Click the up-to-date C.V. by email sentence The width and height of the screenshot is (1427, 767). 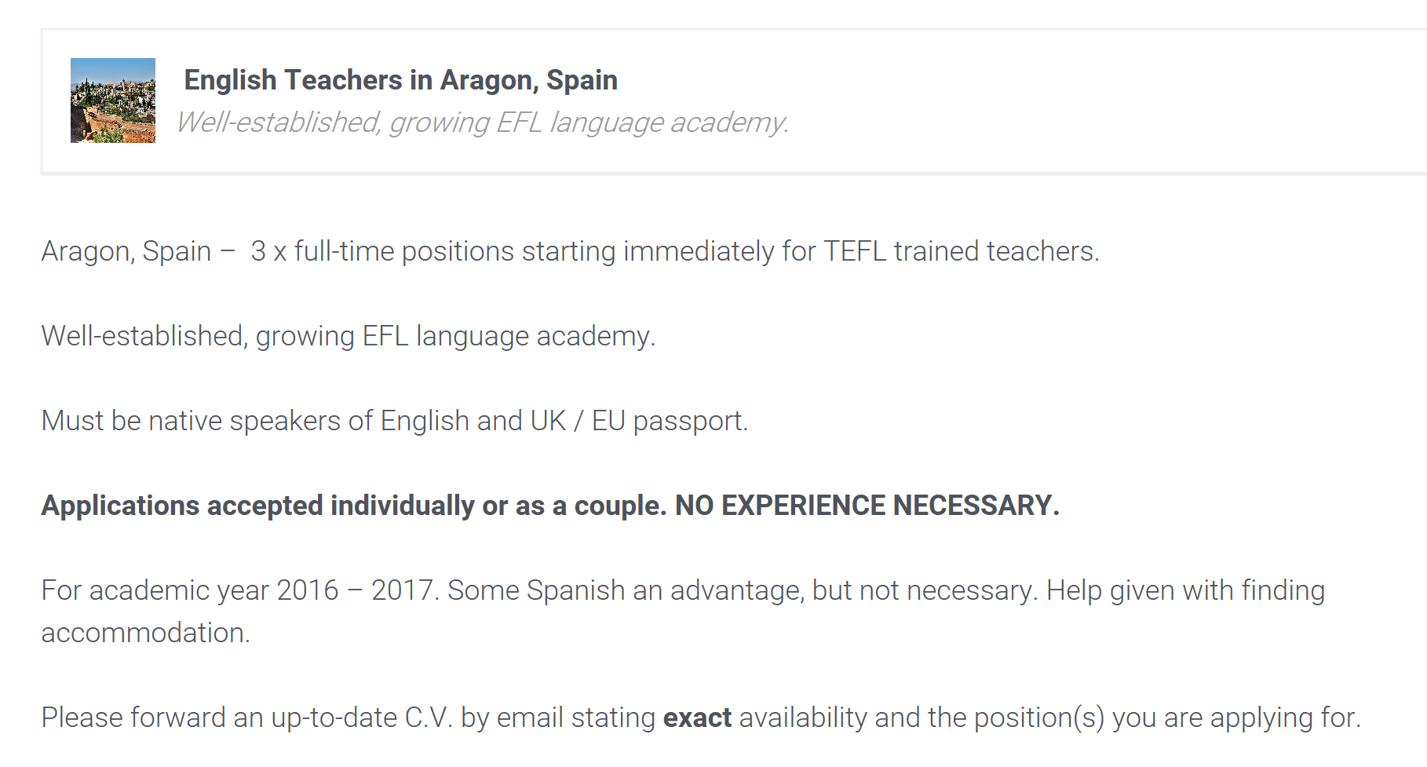701,718
